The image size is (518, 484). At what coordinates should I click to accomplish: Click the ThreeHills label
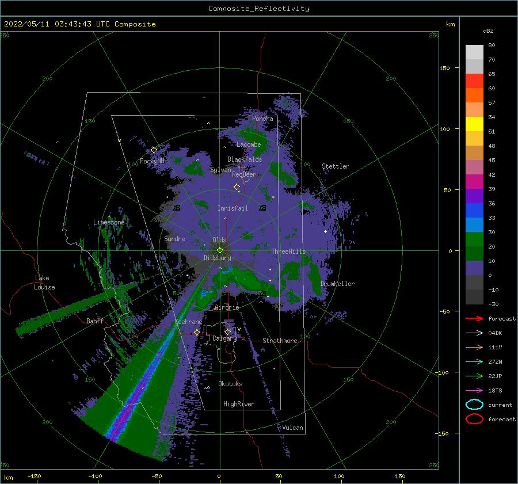289,251
